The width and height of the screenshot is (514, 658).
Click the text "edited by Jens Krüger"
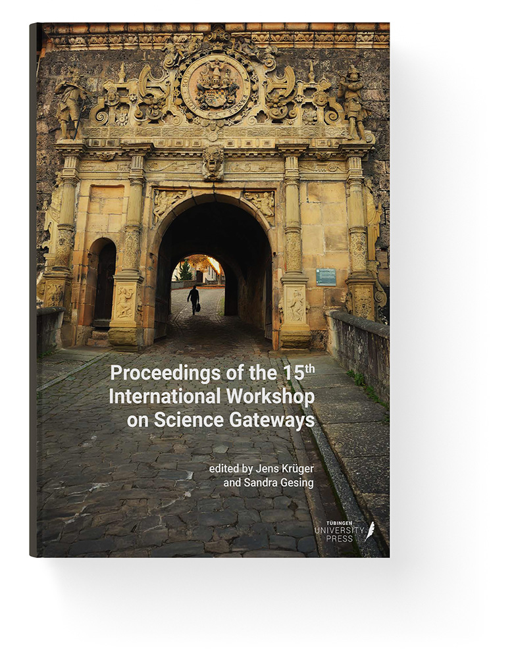261,468
